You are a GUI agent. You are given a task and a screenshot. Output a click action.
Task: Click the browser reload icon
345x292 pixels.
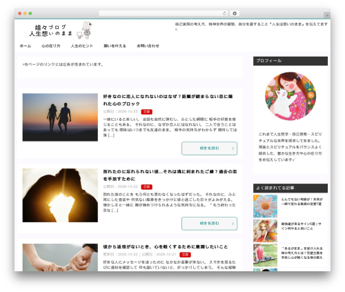[x=224, y=13]
